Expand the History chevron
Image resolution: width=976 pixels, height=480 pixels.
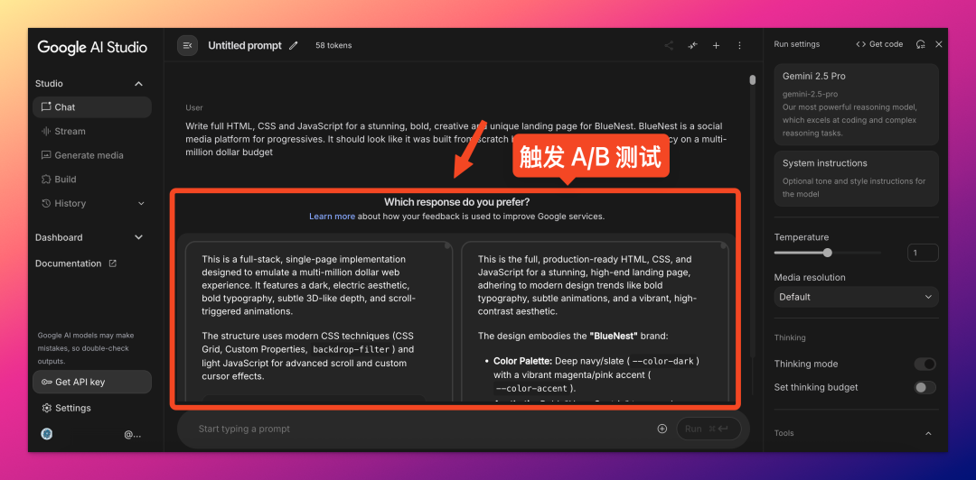coord(141,203)
